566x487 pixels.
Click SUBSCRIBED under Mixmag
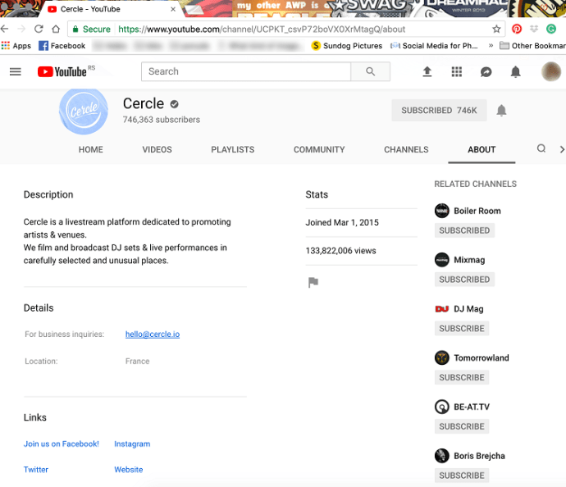464,280
